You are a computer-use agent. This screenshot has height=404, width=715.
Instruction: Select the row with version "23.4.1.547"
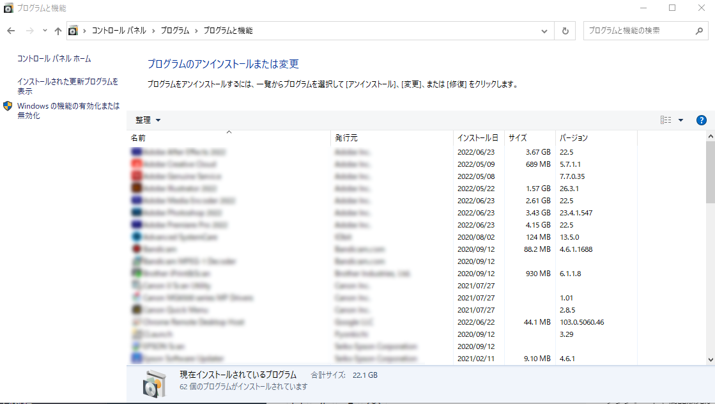tap(382, 212)
